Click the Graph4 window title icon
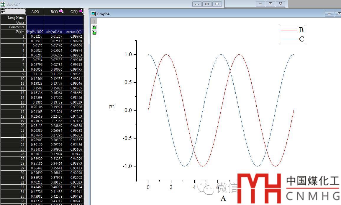The image size is (341, 205). (x=93, y=14)
